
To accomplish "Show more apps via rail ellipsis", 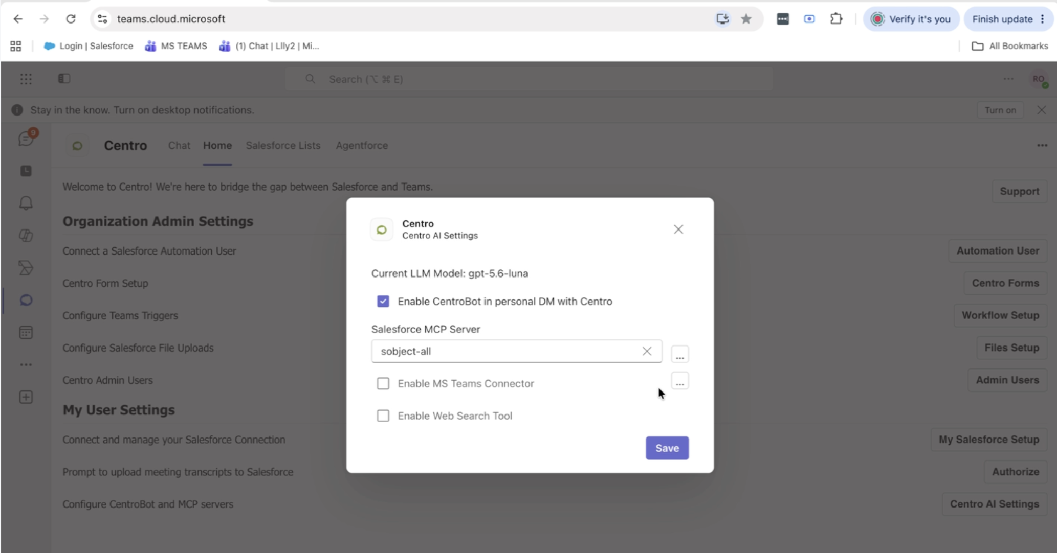I will 26,365.
